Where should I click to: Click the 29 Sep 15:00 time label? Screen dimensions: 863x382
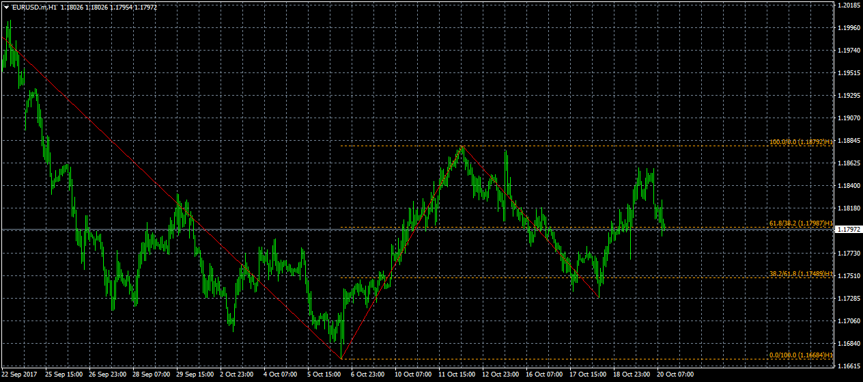tap(195, 374)
